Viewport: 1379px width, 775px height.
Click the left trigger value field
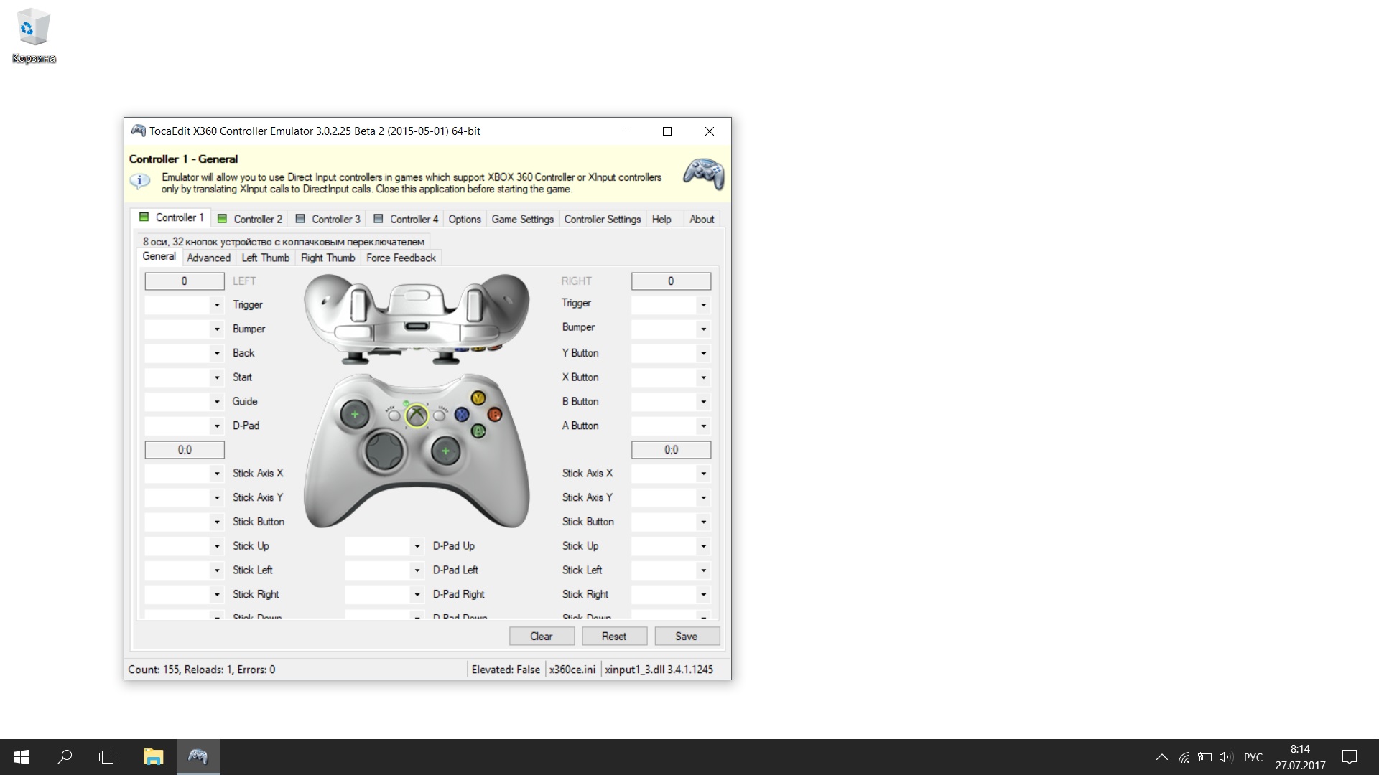coord(185,281)
